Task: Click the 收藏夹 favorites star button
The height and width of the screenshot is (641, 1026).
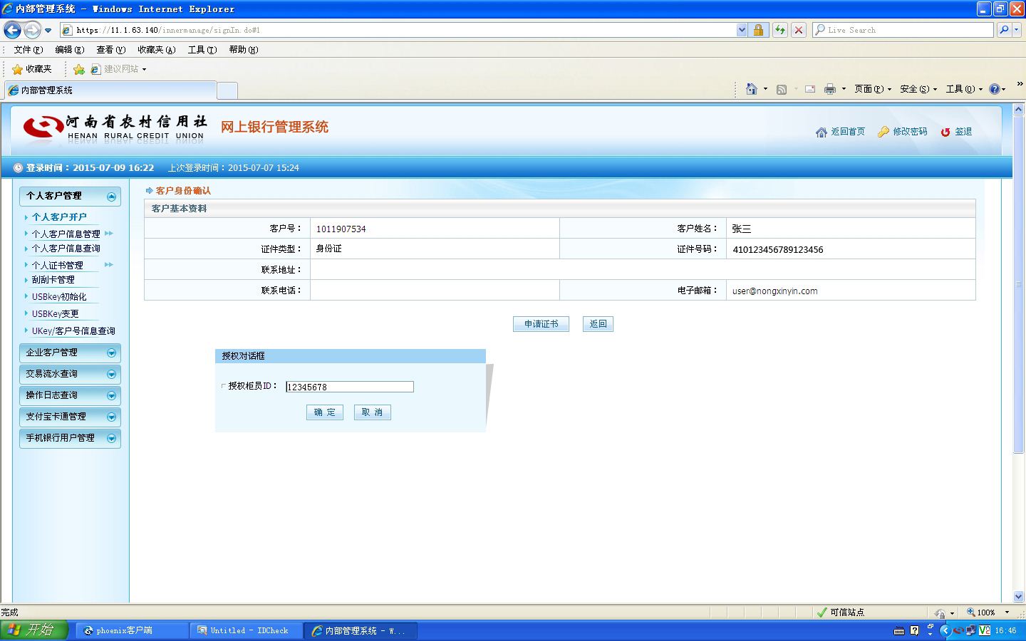Action: [32, 69]
